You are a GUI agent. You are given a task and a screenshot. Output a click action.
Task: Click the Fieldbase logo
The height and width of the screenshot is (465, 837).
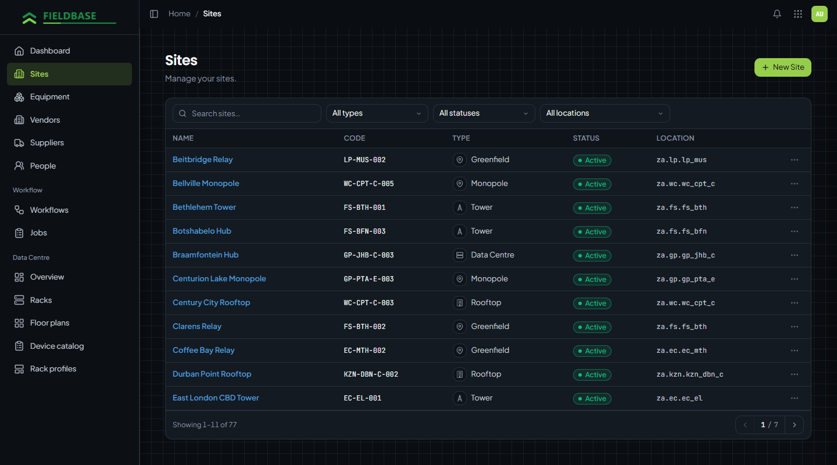(x=69, y=17)
